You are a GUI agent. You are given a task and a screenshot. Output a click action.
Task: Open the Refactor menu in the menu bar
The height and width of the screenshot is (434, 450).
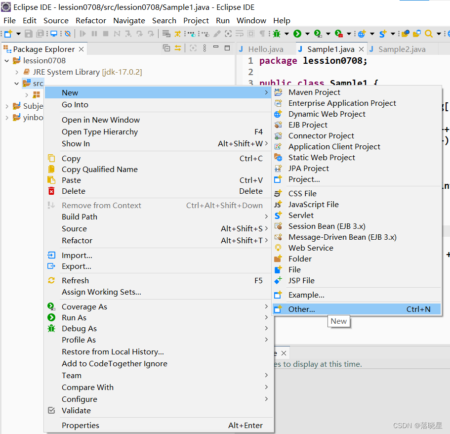pos(91,21)
